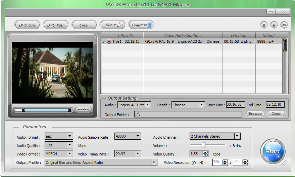Take a snapshoot of the preview
The height and width of the screenshot is (177, 295).
84,109
